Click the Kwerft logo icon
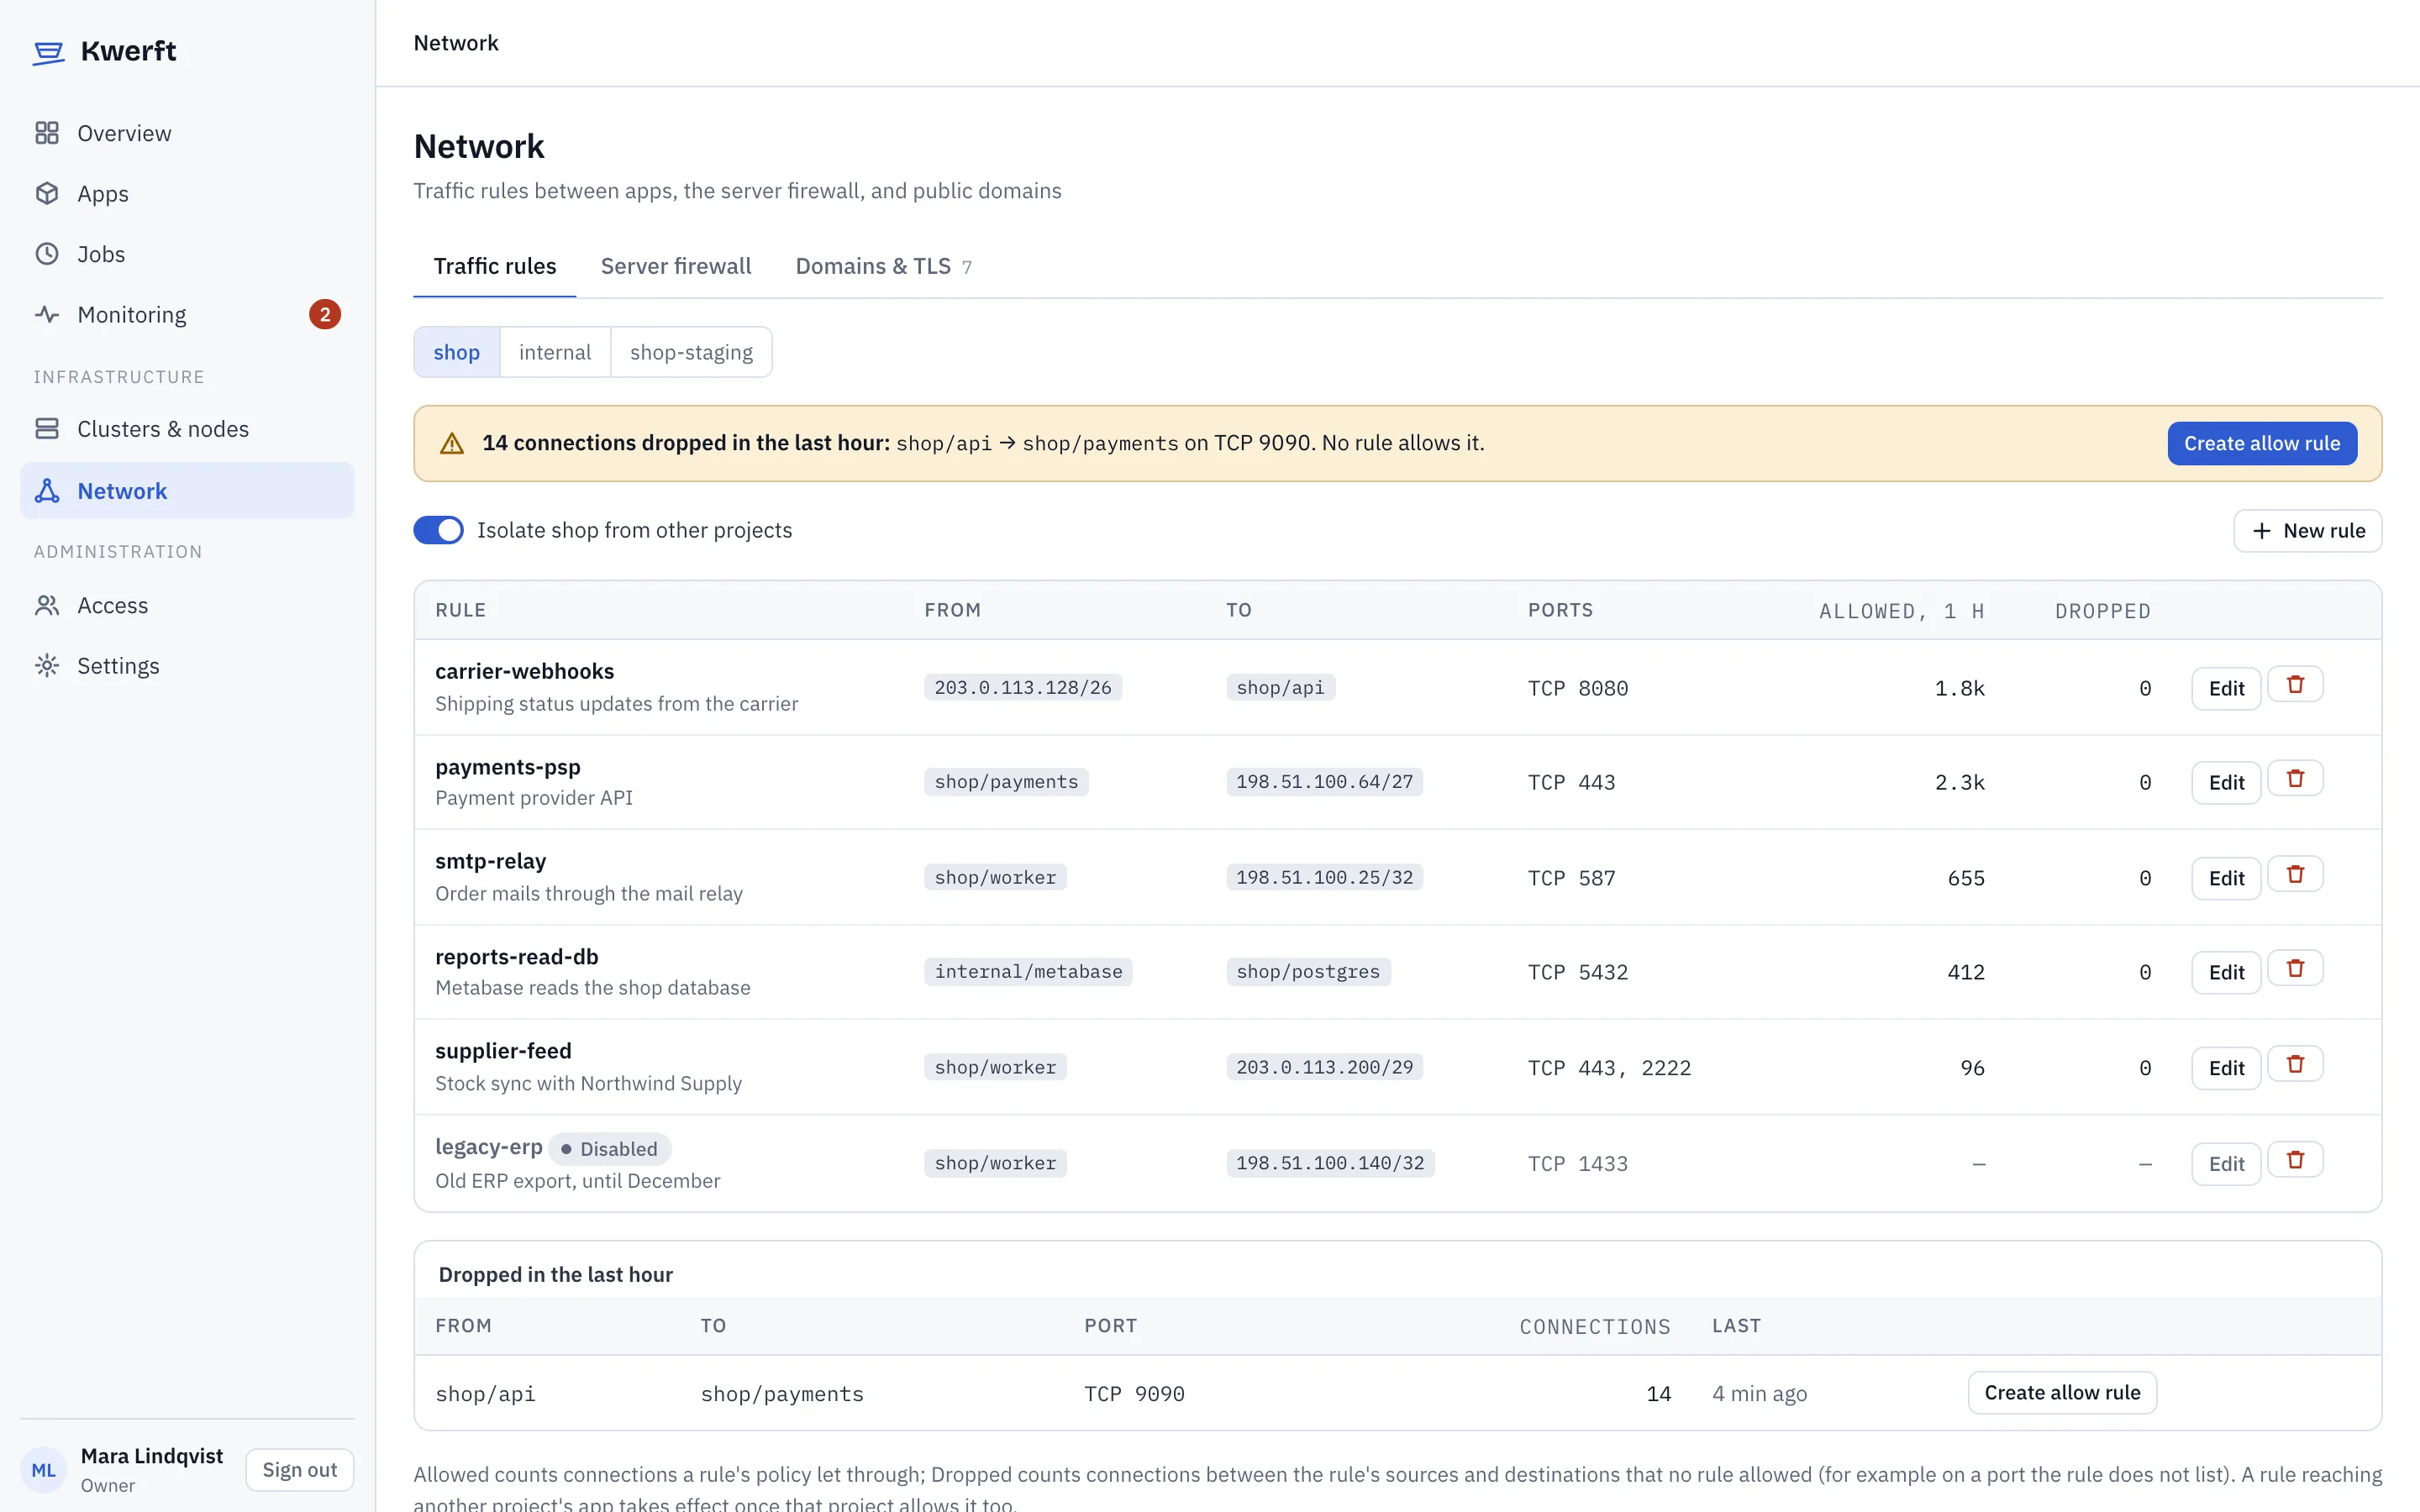This screenshot has height=1512, width=2420. (x=48, y=52)
